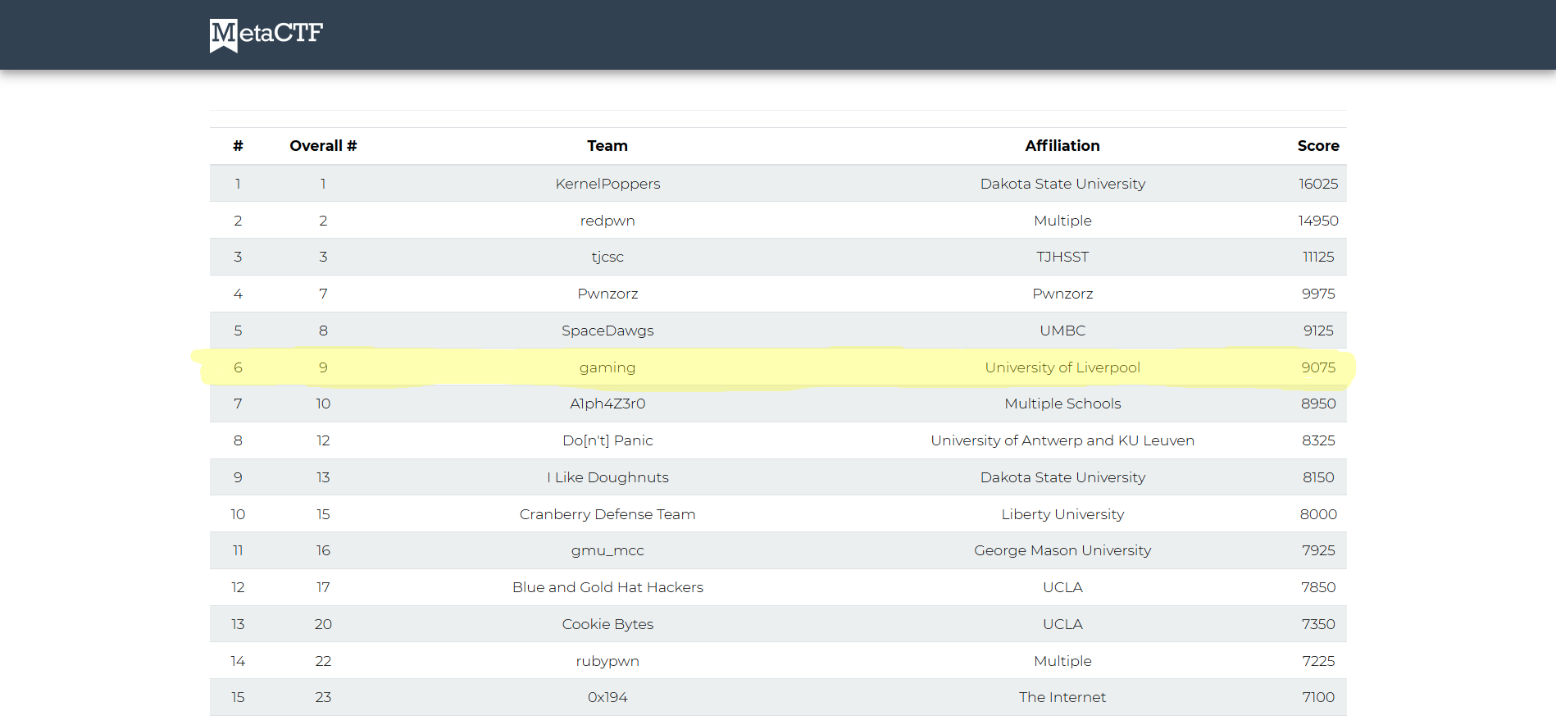The width and height of the screenshot is (1556, 716).
Task: Select the score 14950
Action: tap(1318, 221)
